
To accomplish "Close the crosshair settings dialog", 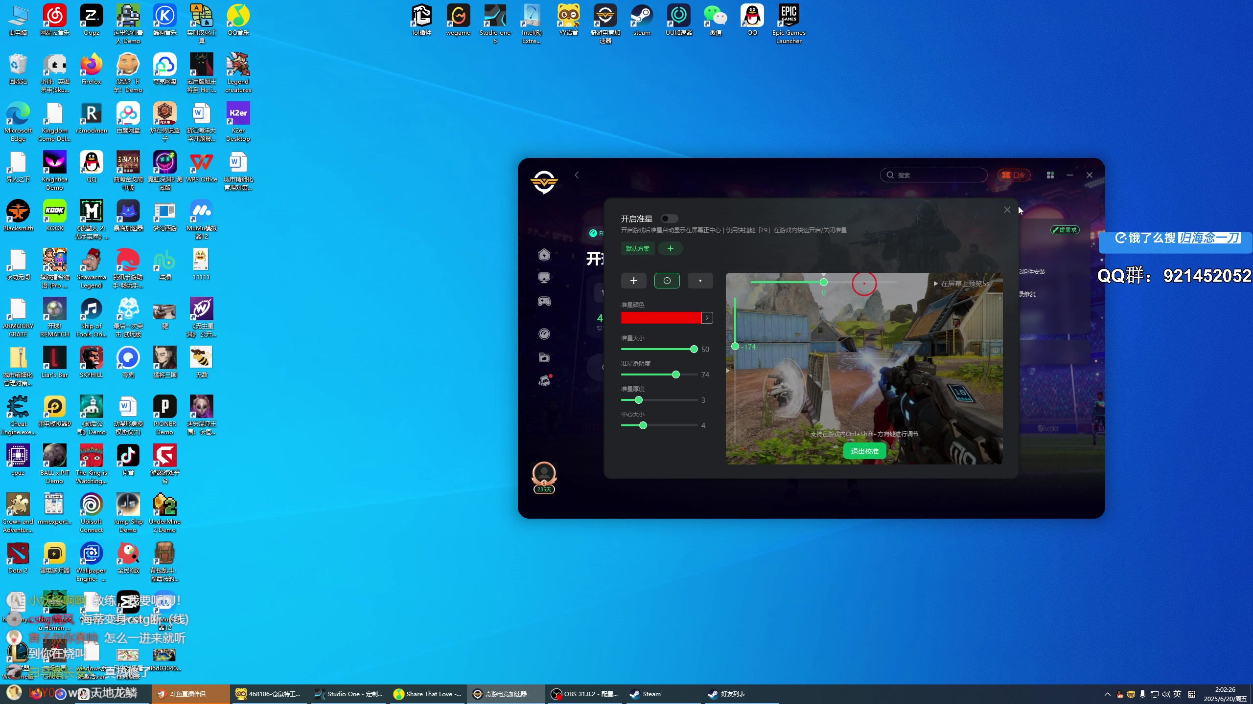I will pos(1007,210).
